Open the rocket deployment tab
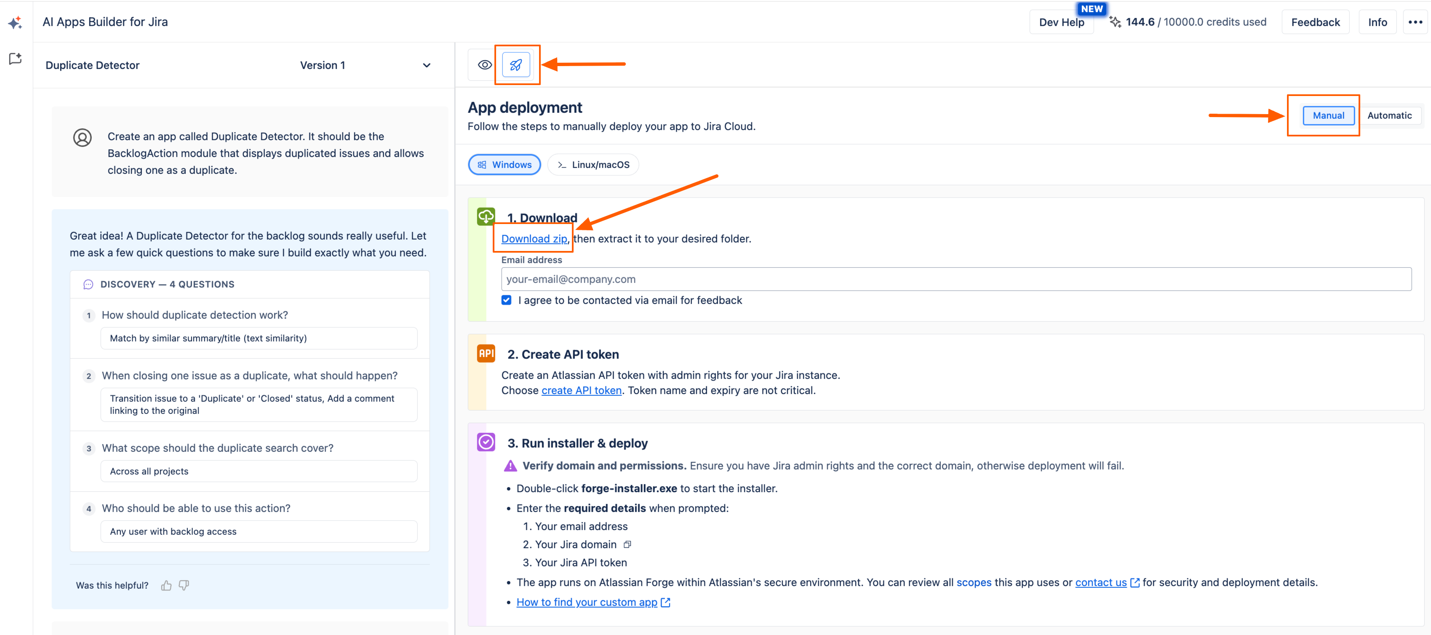This screenshot has width=1431, height=635. click(516, 64)
